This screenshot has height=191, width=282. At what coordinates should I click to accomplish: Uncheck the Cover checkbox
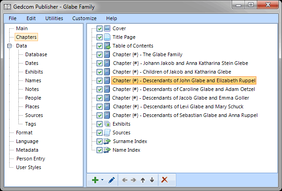point(99,28)
